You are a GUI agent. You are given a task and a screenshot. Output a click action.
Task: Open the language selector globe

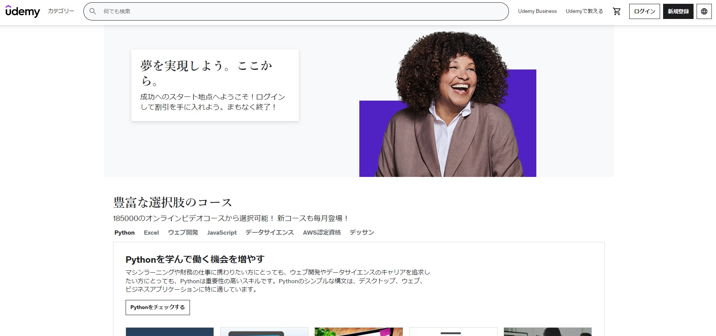pyautogui.click(x=704, y=11)
